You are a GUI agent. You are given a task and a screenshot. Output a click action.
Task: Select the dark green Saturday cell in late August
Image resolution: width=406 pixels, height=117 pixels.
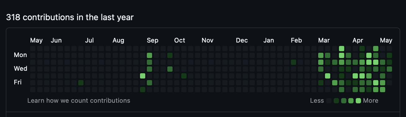tap(142, 89)
